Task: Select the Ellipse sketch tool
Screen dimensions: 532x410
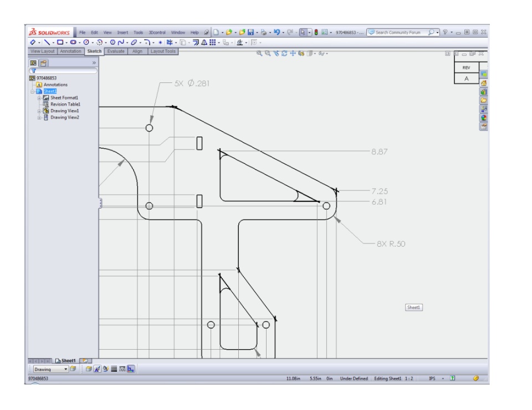Action: pos(134,43)
